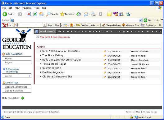Screen dimensions: 164x120
Task: Go to the Home page via house icon
Action: pyautogui.click(x=41, y=14)
